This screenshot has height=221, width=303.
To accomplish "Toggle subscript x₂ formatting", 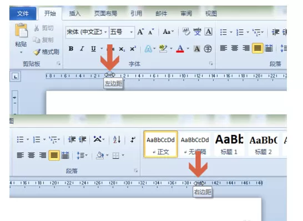I will click(122, 49).
